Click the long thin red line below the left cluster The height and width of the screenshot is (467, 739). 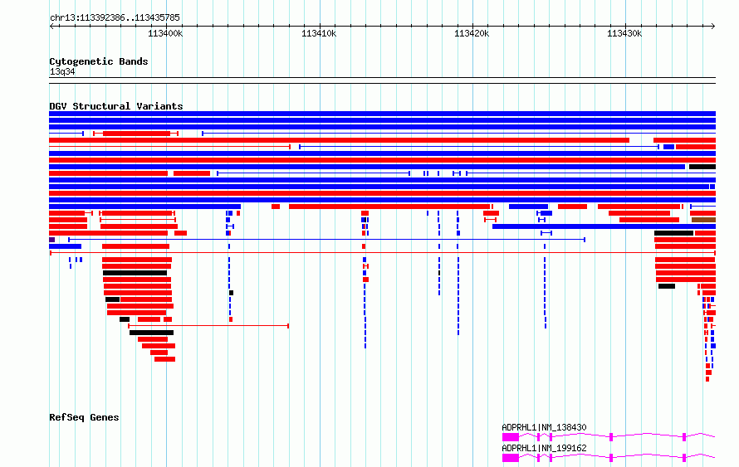click(208, 326)
